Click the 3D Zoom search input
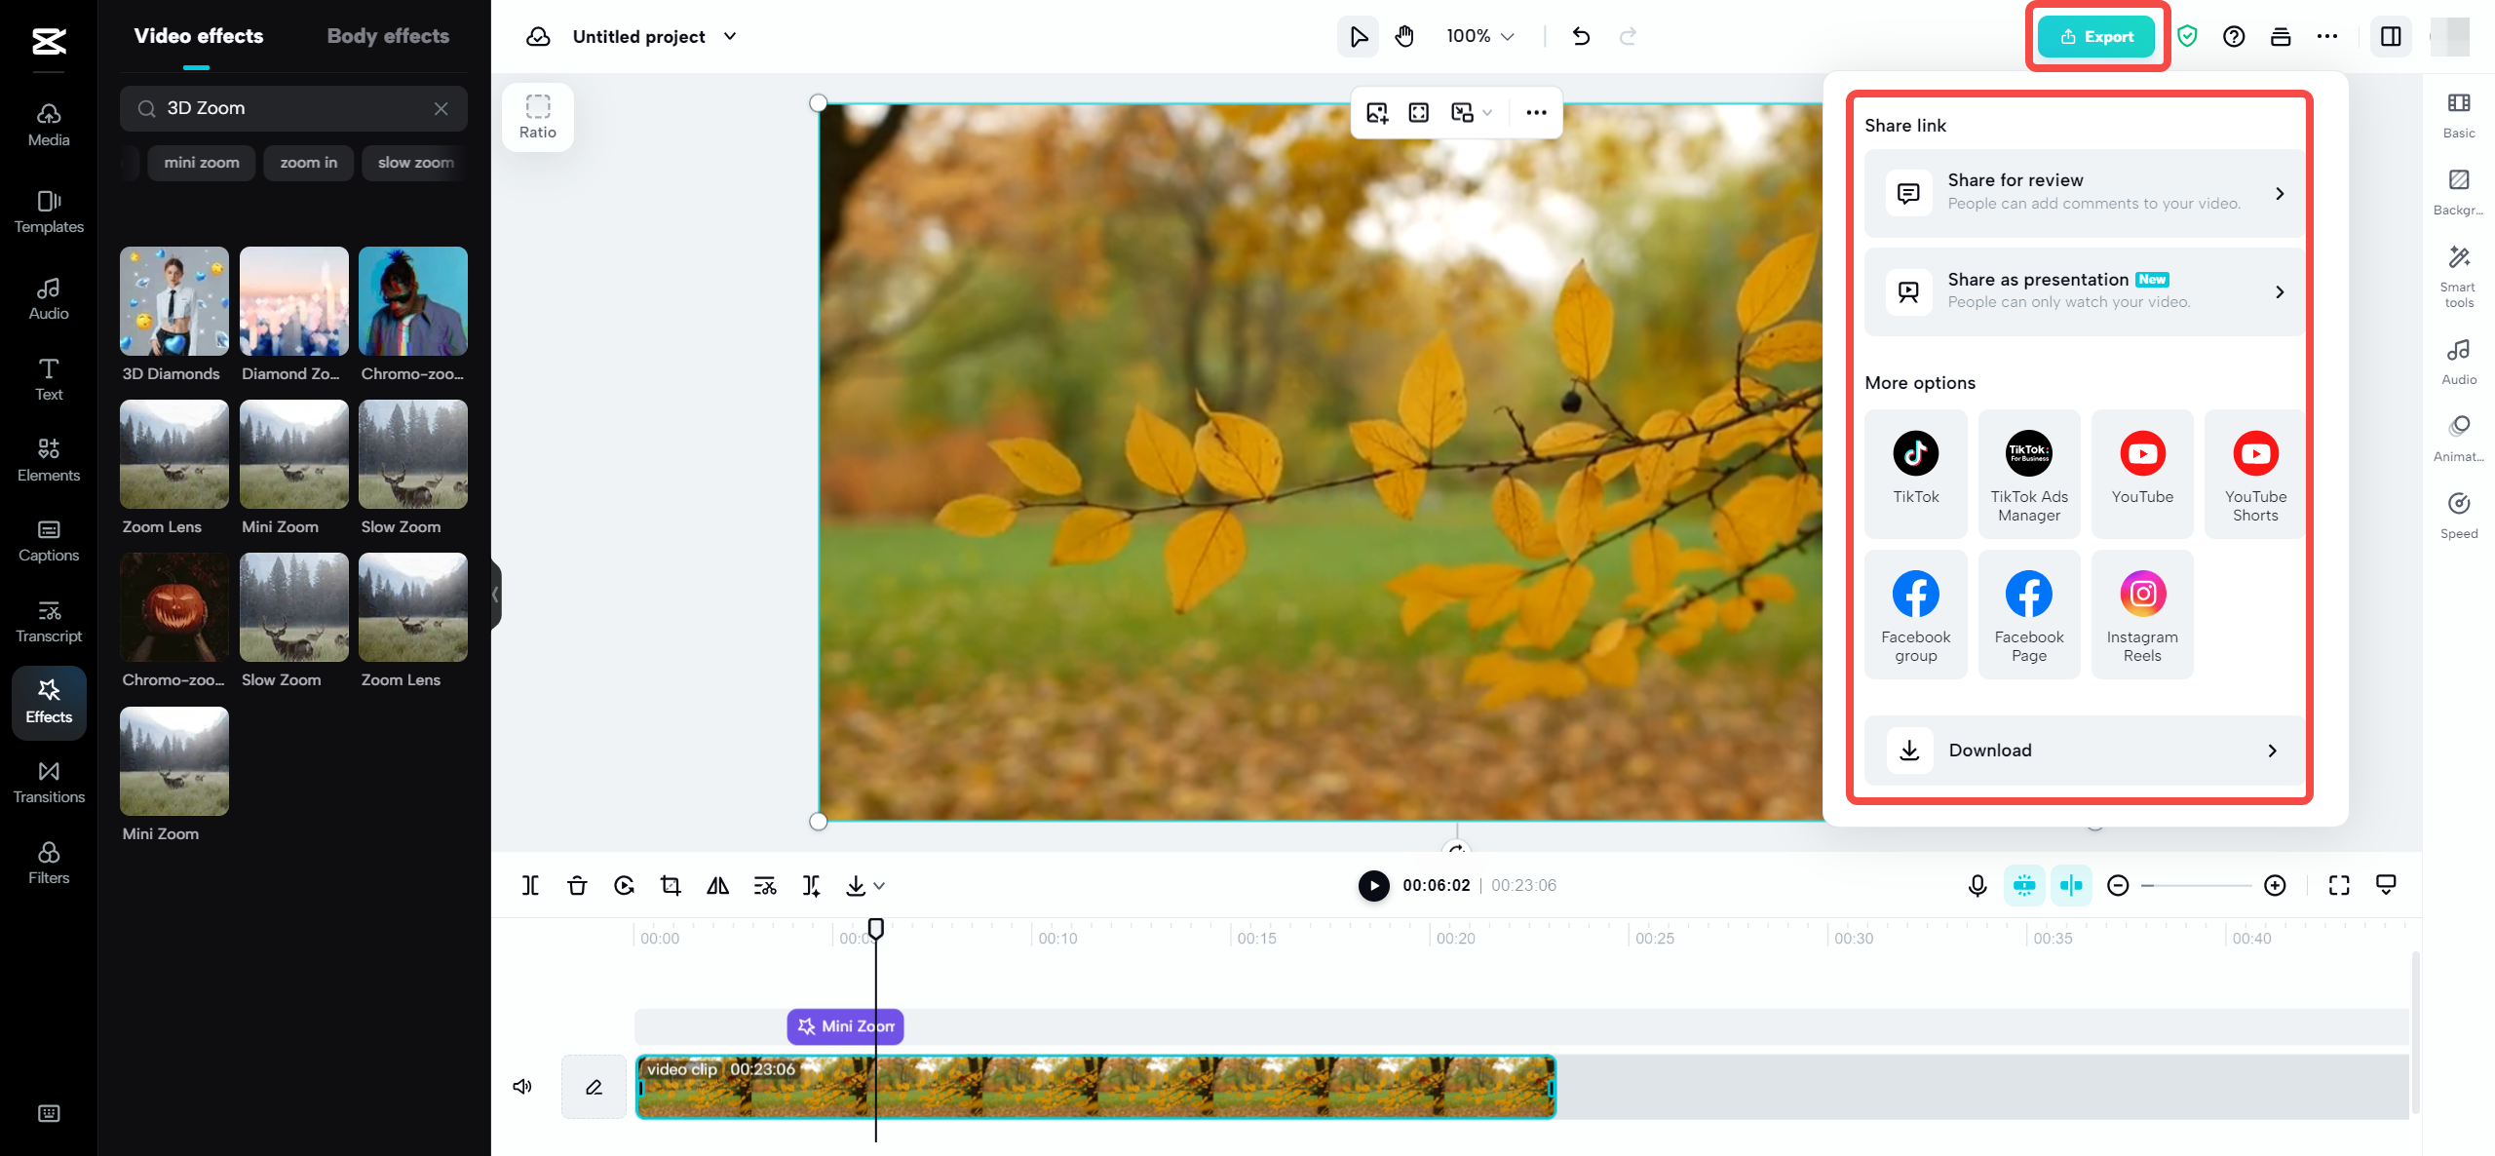This screenshot has height=1156, width=2495. tap(293, 108)
